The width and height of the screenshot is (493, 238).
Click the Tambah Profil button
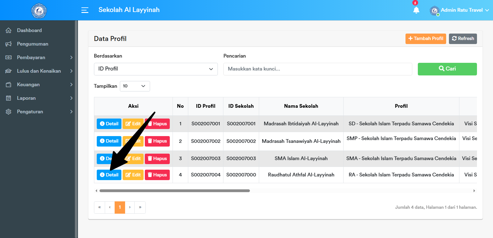(426, 38)
